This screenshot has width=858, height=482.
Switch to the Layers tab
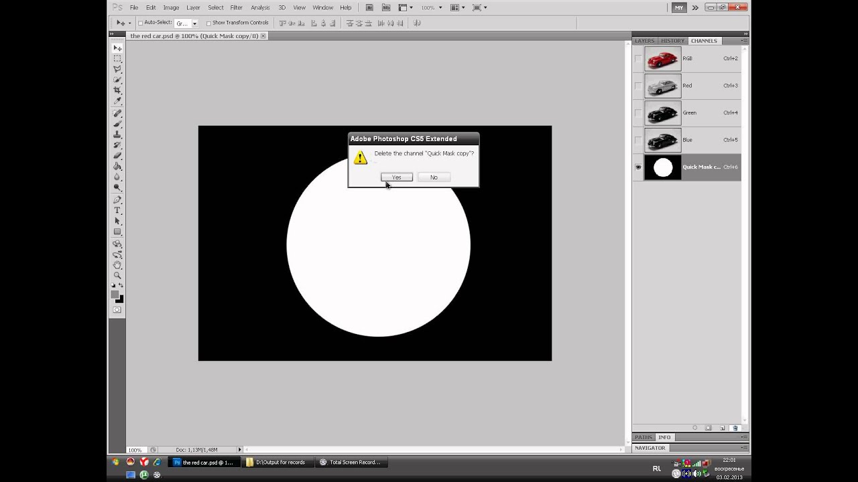tap(644, 41)
